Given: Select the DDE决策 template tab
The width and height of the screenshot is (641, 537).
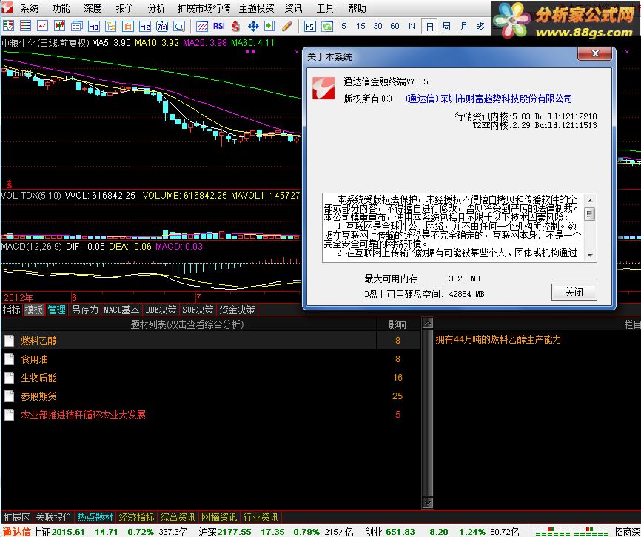Looking at the screenshot, I should pyautogui.click(x=161, y=310).
